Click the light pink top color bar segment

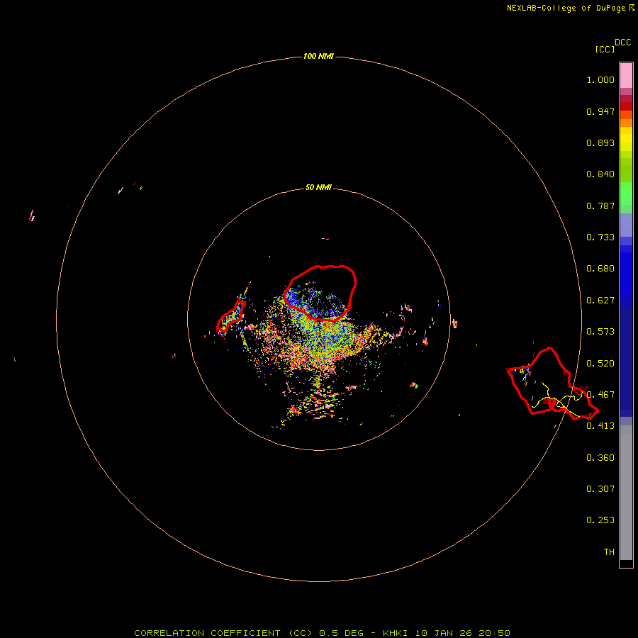click(x=626, y=76)
